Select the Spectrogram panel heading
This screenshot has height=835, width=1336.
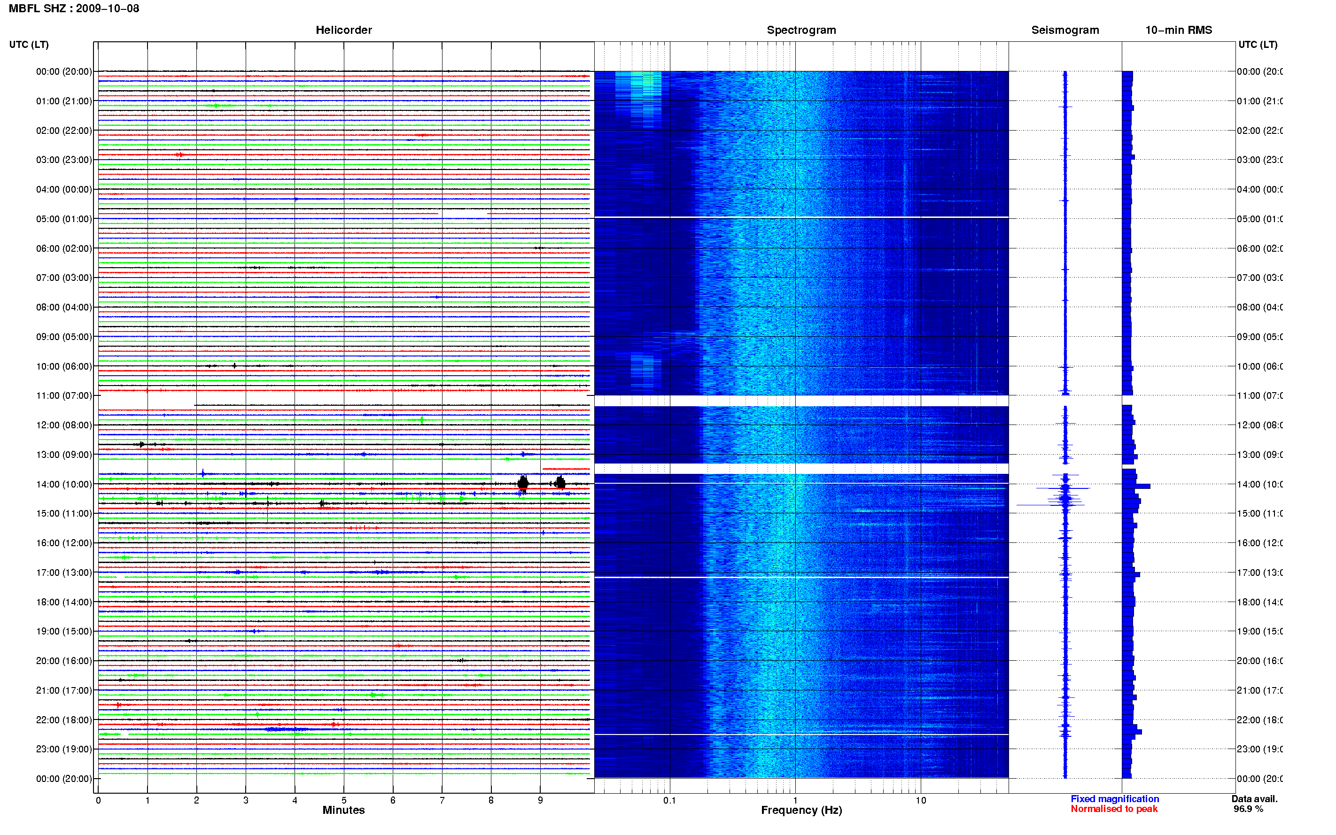(x=801, y=30)
